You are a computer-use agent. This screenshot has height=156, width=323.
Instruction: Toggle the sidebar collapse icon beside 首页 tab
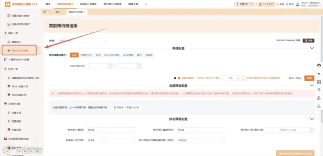click(45, 12)
